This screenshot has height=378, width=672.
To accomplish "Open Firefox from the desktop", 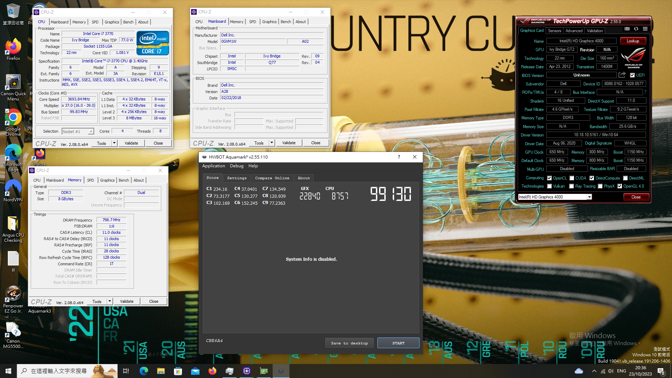I will (13, 49).
